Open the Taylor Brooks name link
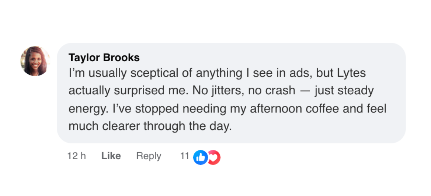Screen dimensions: 431x196 click(104, 58)
